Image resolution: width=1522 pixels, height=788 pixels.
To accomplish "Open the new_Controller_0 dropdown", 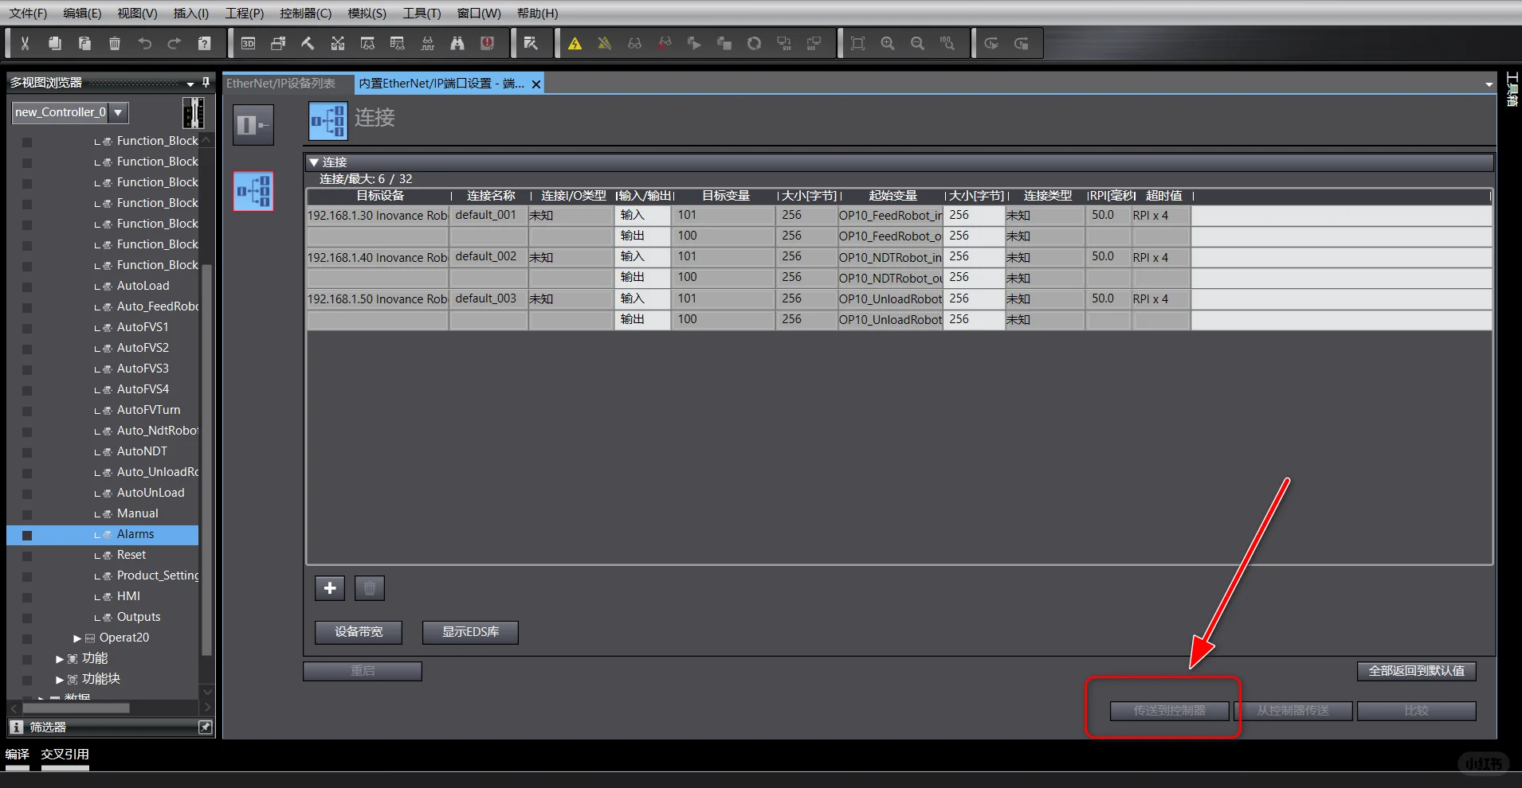I will point(118,112).
